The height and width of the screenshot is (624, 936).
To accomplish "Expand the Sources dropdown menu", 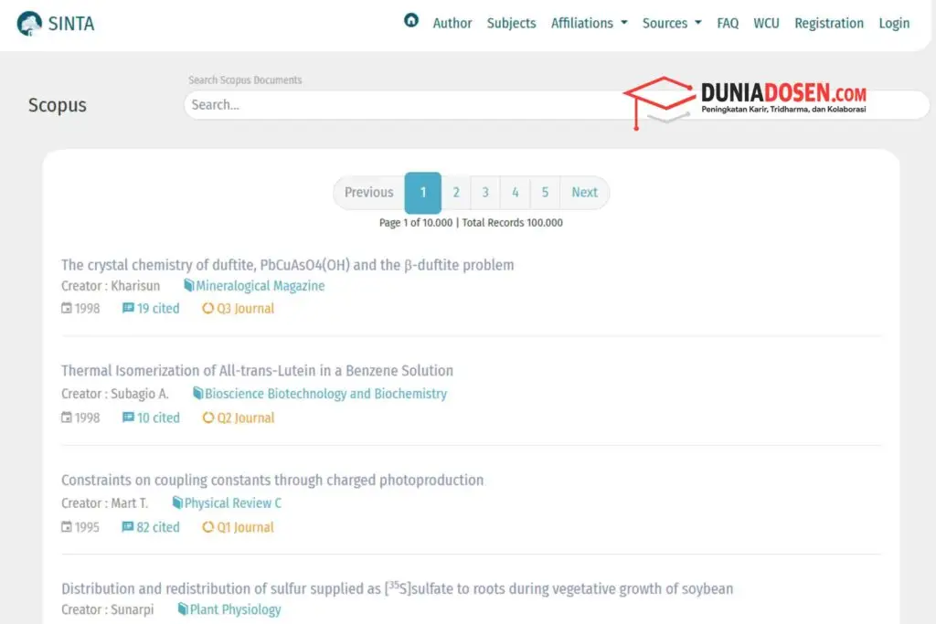I will 671,23.
